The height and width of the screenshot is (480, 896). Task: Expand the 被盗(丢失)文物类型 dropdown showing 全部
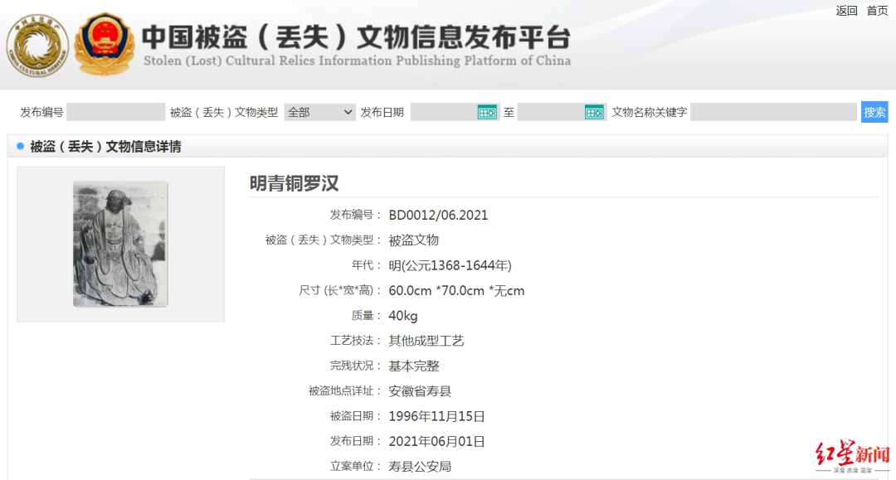coord(319,112)
